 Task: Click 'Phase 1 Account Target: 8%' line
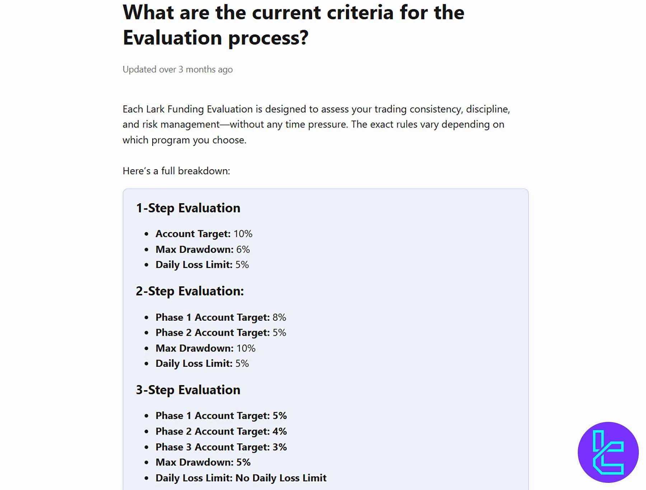point(221,317)
